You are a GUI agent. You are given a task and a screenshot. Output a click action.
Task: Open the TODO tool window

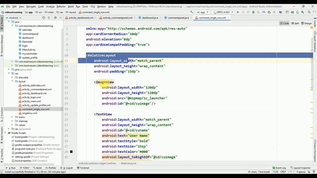coord(24,168)
